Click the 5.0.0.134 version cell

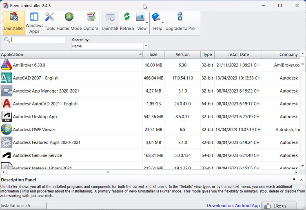point(182,155)
